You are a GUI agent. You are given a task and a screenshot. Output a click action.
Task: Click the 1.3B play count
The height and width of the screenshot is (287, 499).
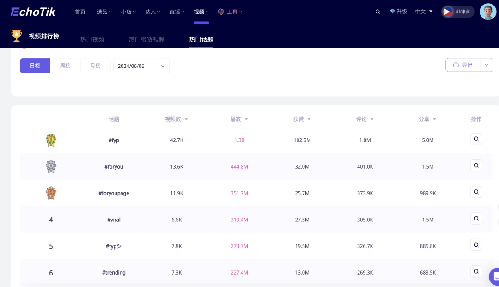[x=239, y=140]
